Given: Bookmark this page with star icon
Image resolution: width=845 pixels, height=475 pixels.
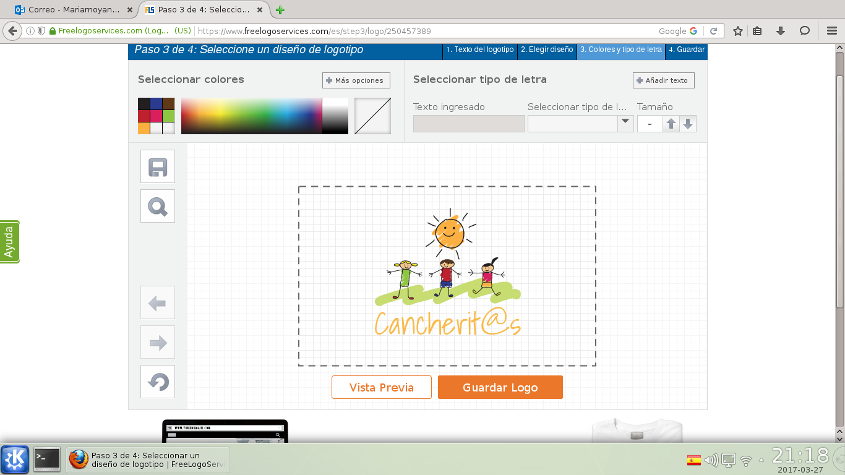Looking at the screenshot, I should point(737,31).
